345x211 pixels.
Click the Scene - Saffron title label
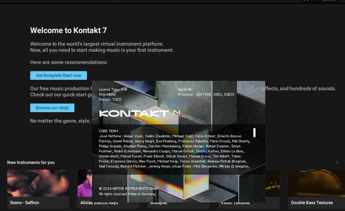(x=24, y=203)
